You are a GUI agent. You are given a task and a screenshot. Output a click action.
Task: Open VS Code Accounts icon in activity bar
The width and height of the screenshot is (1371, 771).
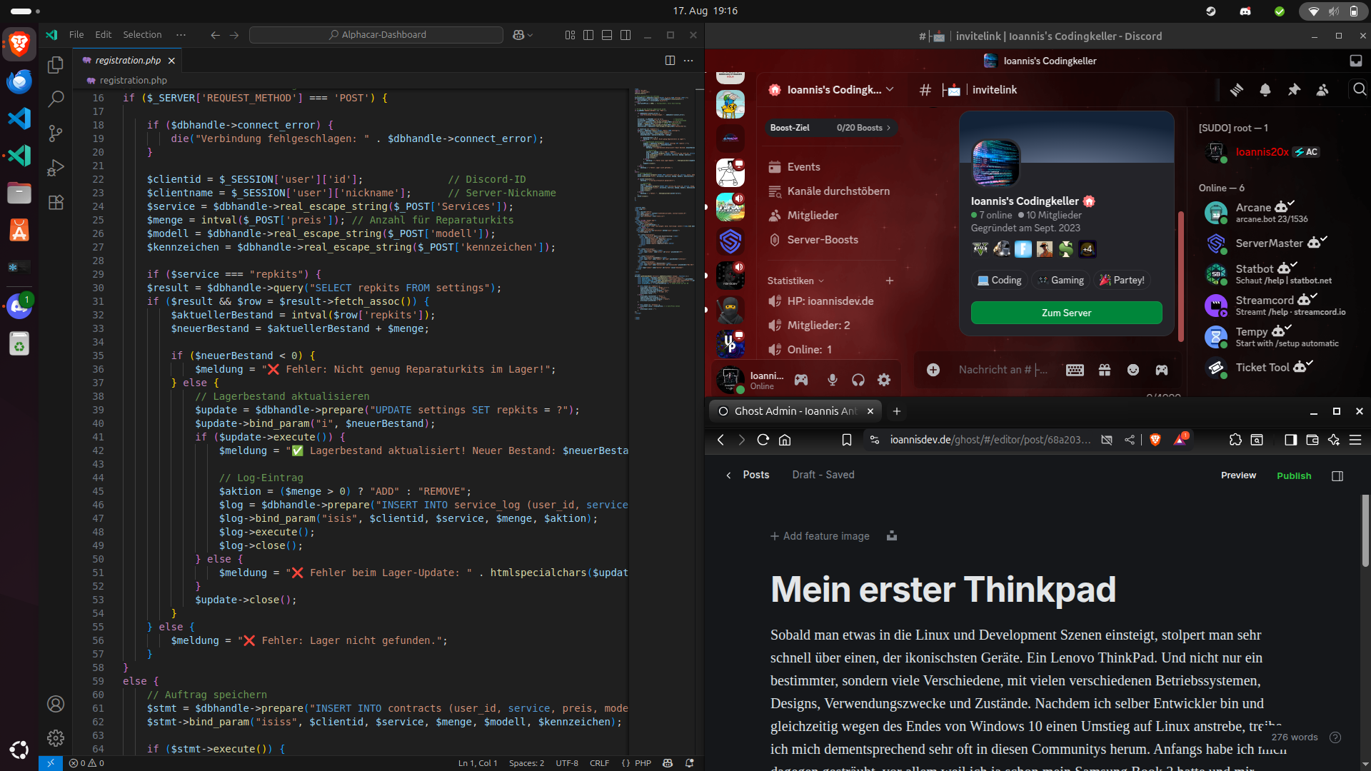[56, 704]
